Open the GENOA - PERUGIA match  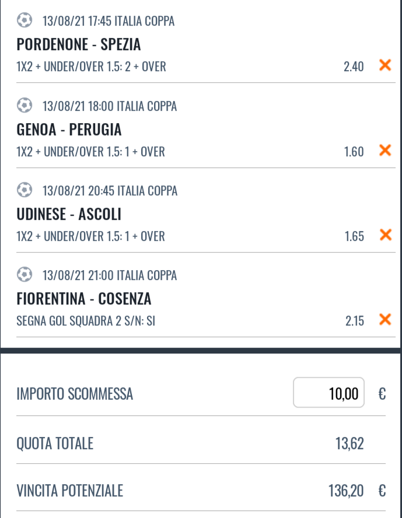69,129
